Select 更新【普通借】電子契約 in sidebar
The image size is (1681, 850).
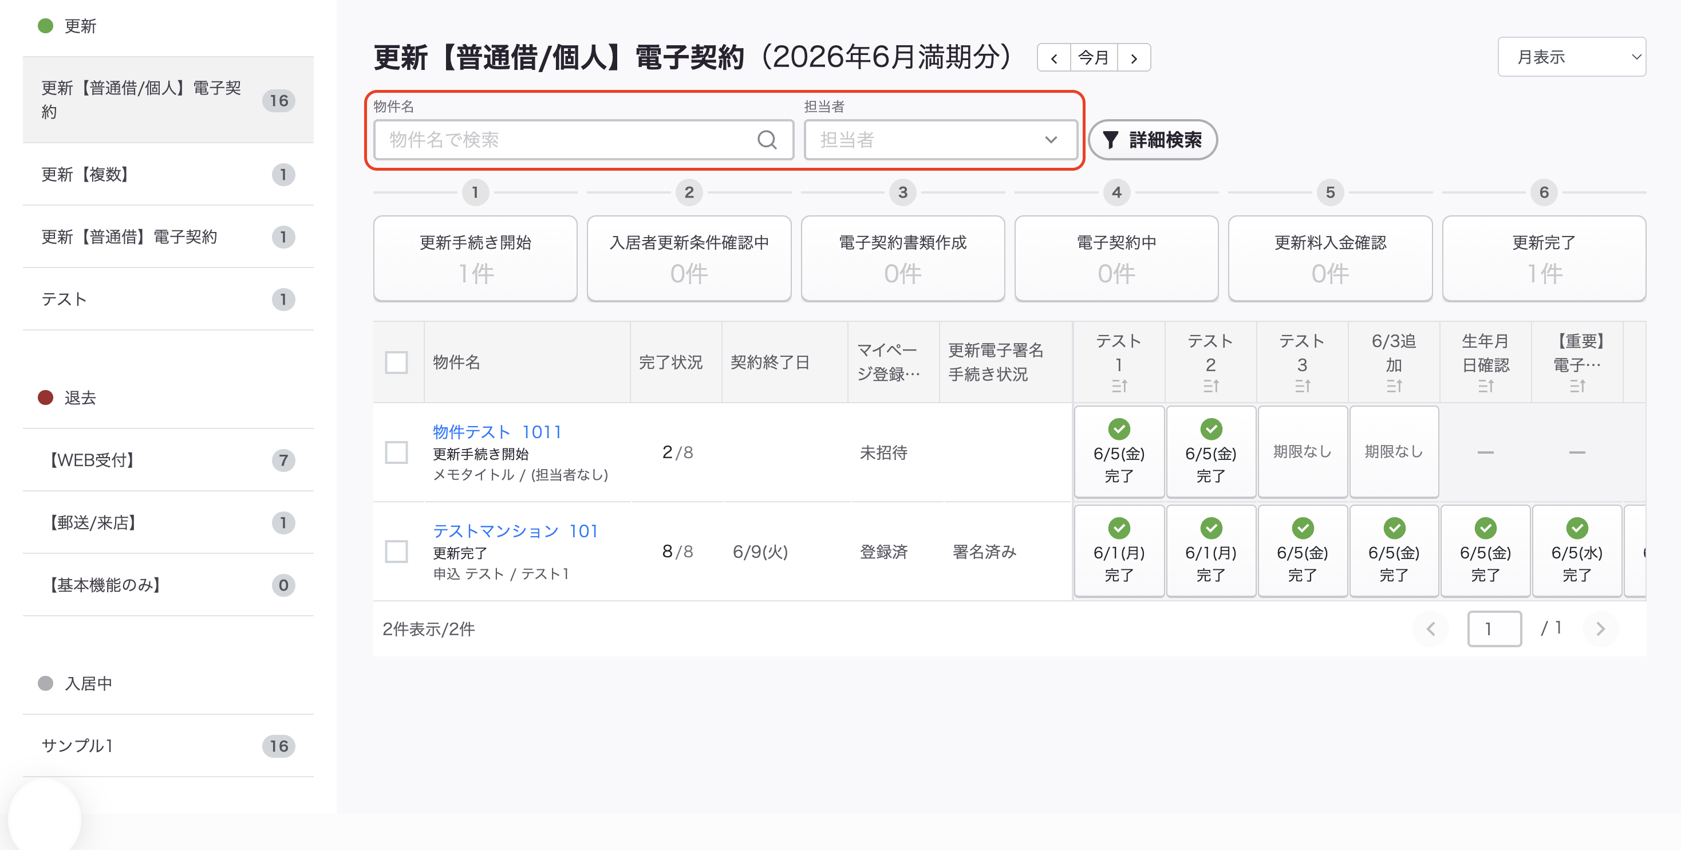tap(168, 237)
